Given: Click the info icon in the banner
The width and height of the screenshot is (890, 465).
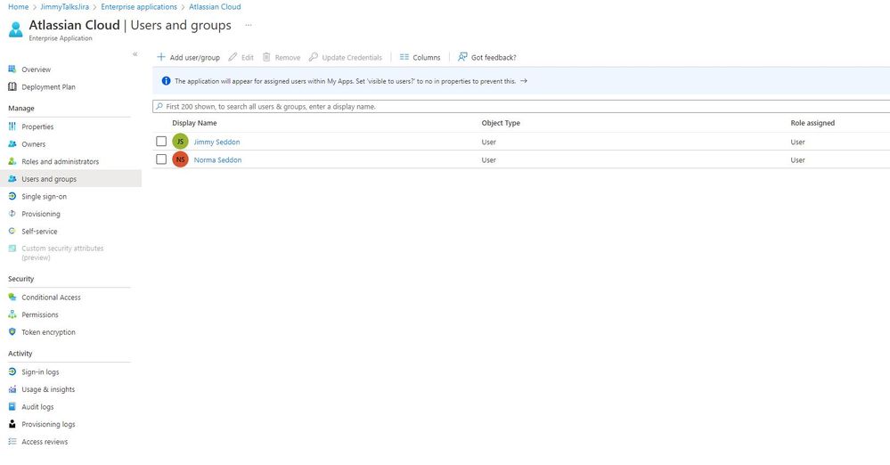Looking at the screenshot, I should [x=166, y=81].
